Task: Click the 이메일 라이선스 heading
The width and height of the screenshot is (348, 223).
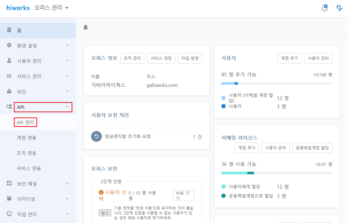Action: pos(239,138)
